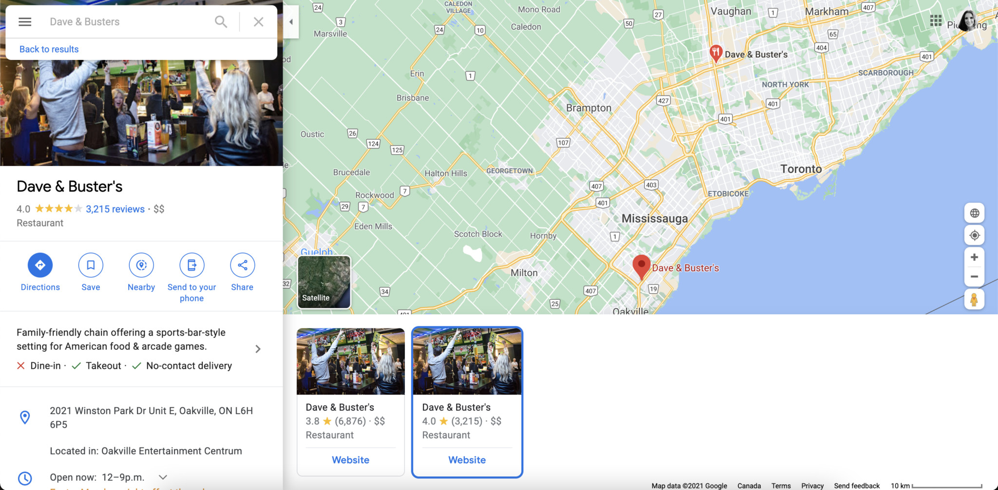Image resolution: width=998 pixels, height=490 pixels.
Task: Click the Canada region link
Action: (749, 486)
